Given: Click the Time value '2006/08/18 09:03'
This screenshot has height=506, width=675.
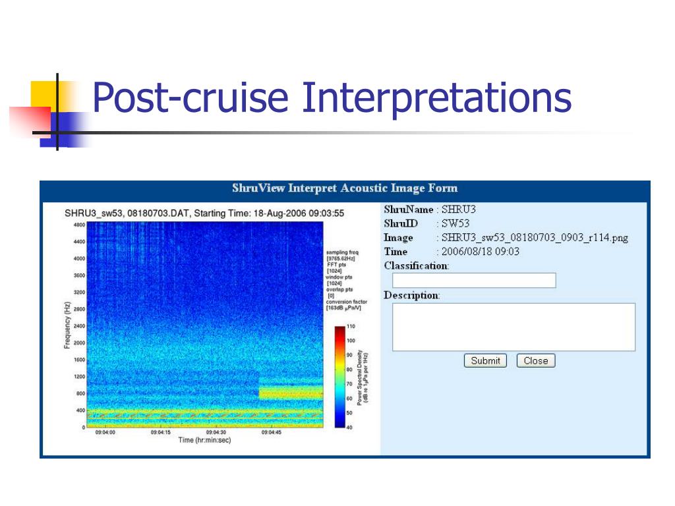Looking at the screenshot, I should point(481,252).
